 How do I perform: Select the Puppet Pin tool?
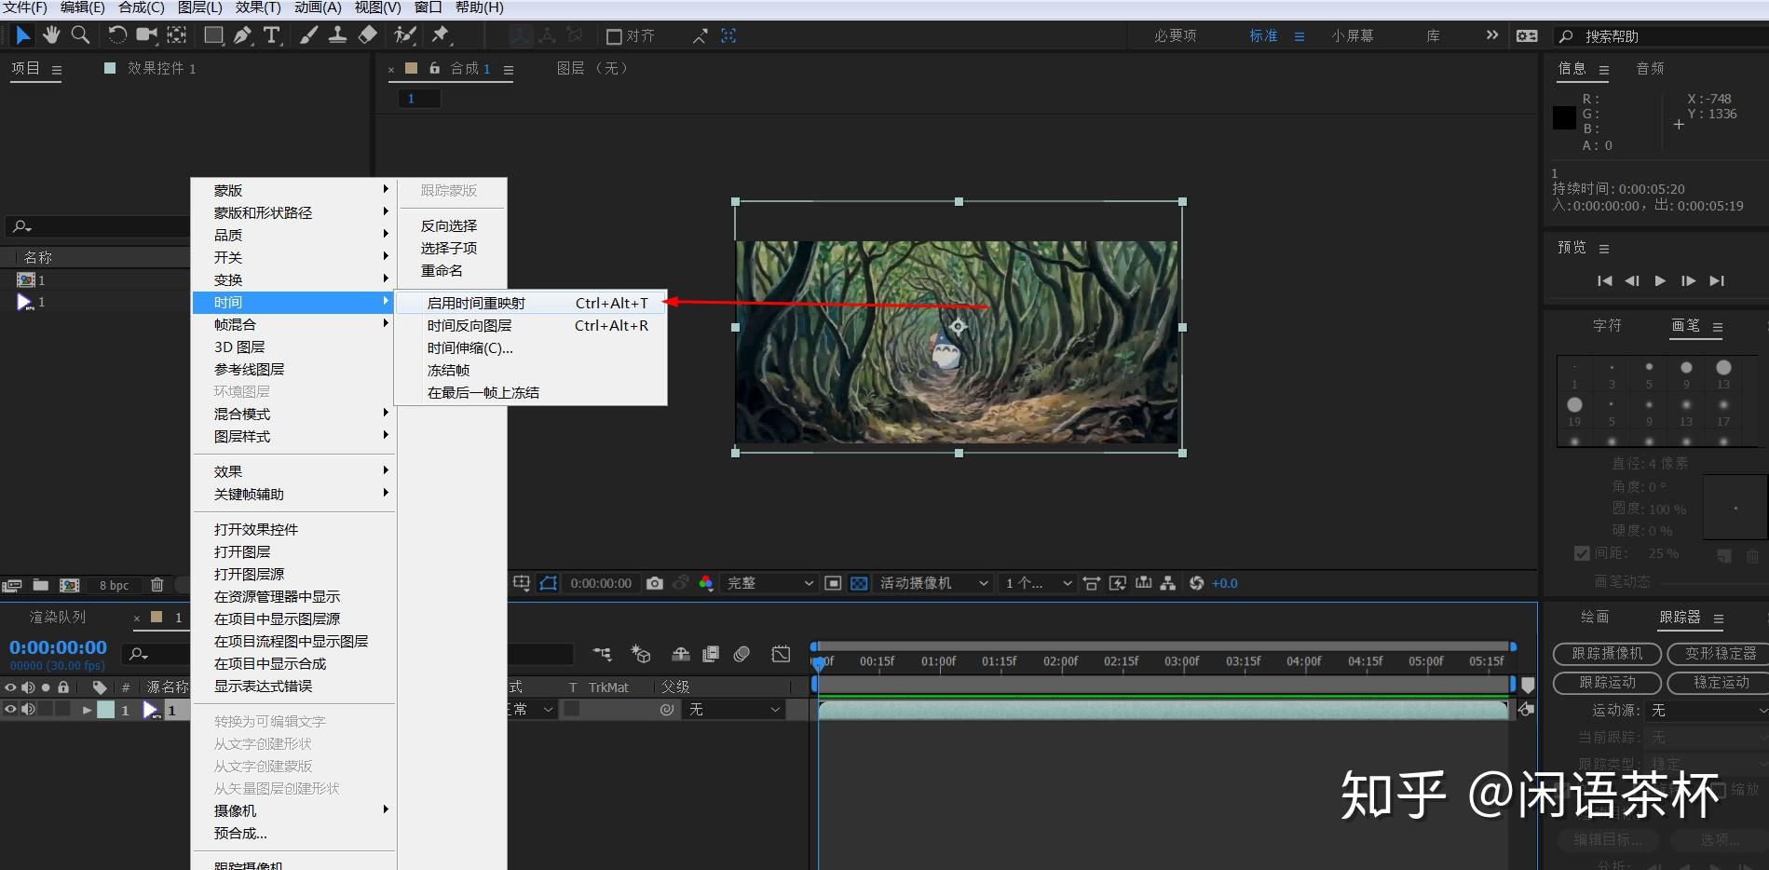coord(440,35)
